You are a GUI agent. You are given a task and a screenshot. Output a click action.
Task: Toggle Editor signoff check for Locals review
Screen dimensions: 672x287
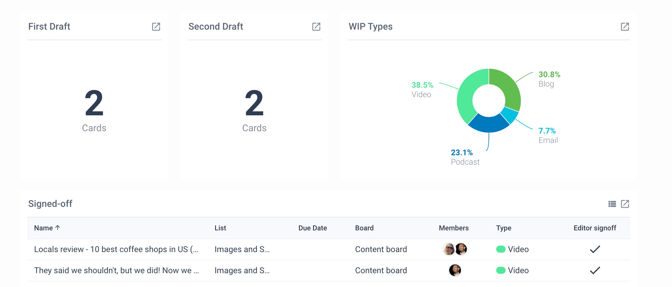(x=595, y=249)
